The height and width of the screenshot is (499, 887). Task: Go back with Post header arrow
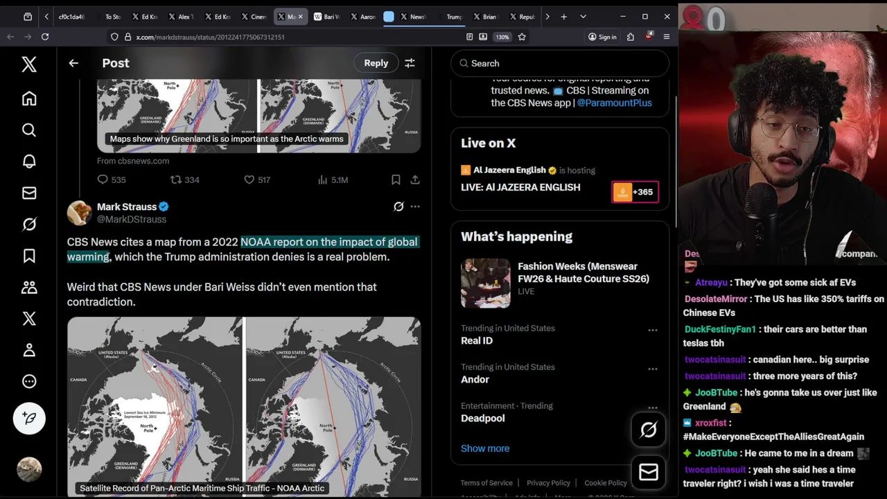tap(73, 63)
